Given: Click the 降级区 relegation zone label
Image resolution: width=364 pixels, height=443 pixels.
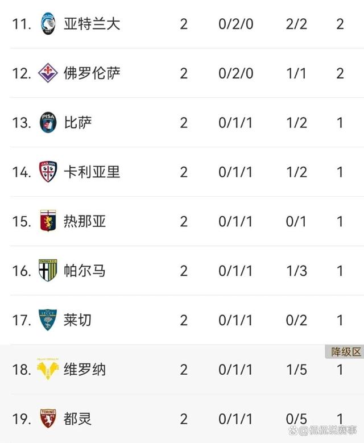Looking at the screenshot, I should point(346,352).
